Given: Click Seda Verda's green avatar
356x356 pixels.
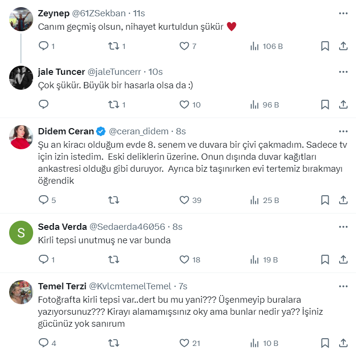Looking at the screenshot, I should coord(21,233).
